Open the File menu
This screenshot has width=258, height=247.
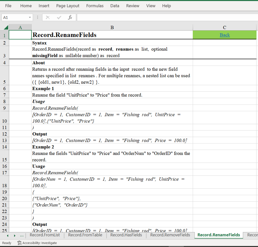click(8, 6)
